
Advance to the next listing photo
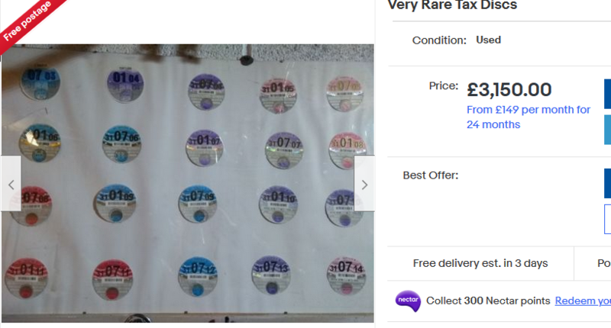tap(364, 184)
